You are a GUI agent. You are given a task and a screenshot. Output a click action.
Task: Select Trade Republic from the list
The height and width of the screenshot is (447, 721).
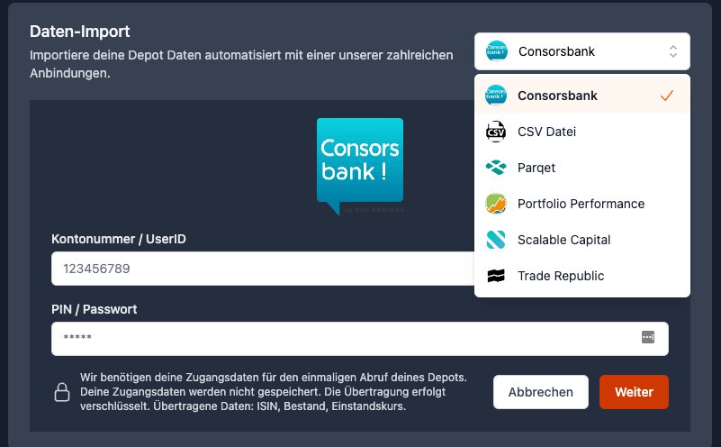[582, 276]
